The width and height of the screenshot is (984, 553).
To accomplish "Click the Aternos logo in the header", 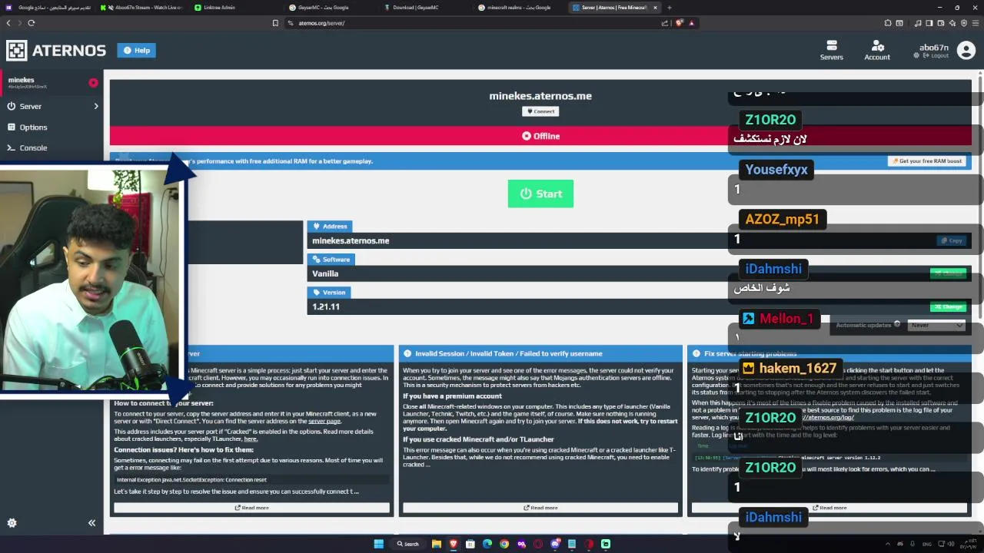I will pos(56,51).
